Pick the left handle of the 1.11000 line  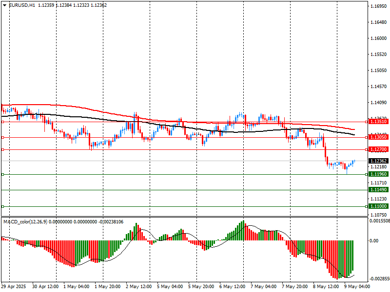pos(3,207)
